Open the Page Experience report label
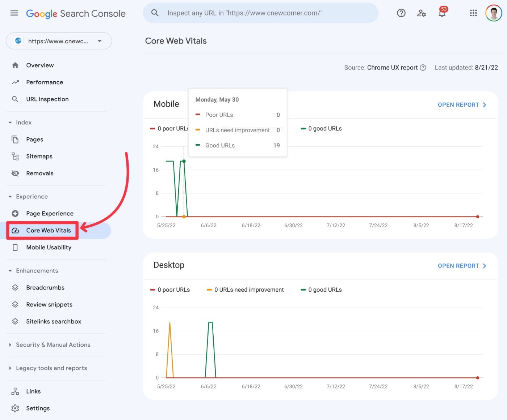Image resolution: width=507 pixels, height=420 pixels. [x=50, y=214]
